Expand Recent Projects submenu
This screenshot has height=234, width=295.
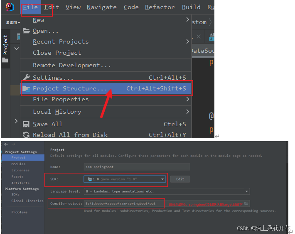[x=106, y=41]
